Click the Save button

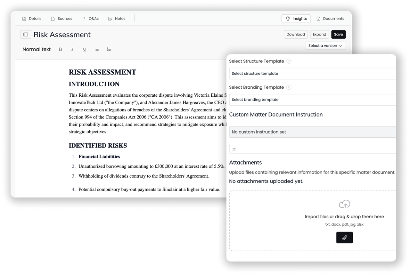[338, 35]
